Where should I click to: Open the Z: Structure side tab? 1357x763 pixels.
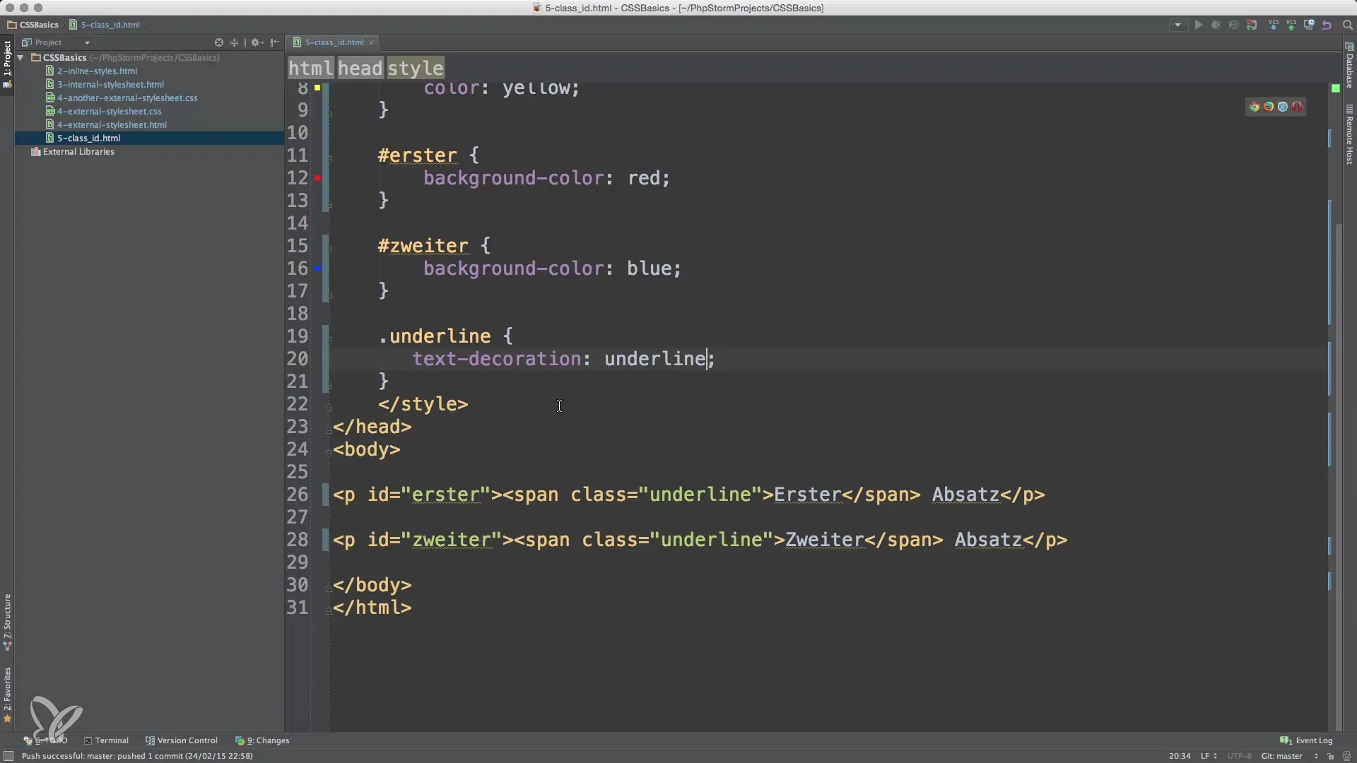point(7,622)
